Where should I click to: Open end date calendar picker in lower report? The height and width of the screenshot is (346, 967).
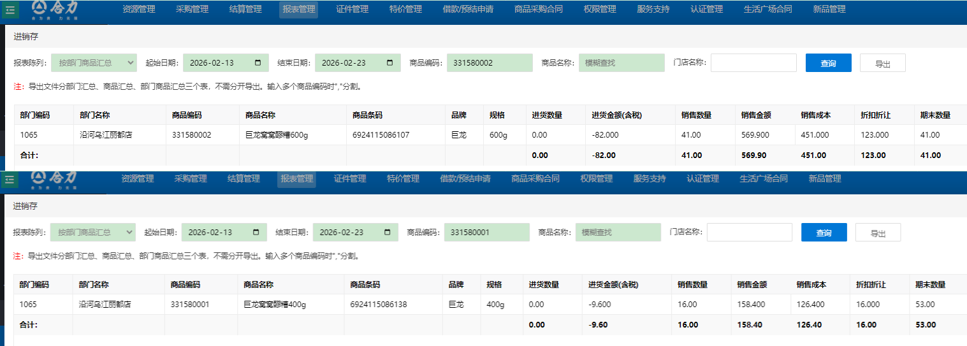tap(387, 233)
